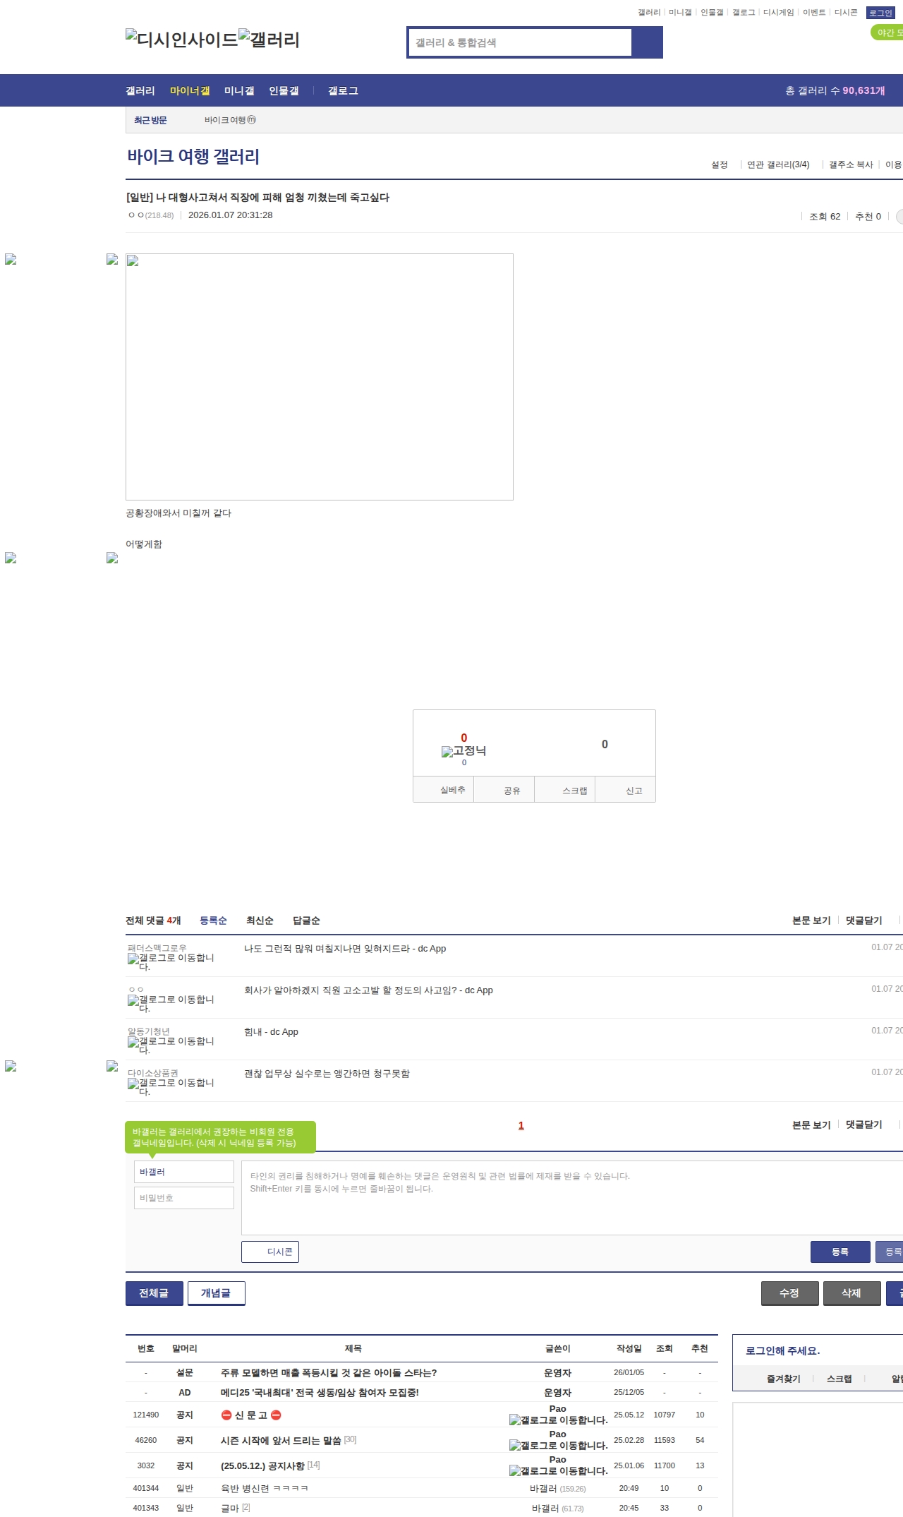Select 갤러리 in the blue navigation bar

140,90
